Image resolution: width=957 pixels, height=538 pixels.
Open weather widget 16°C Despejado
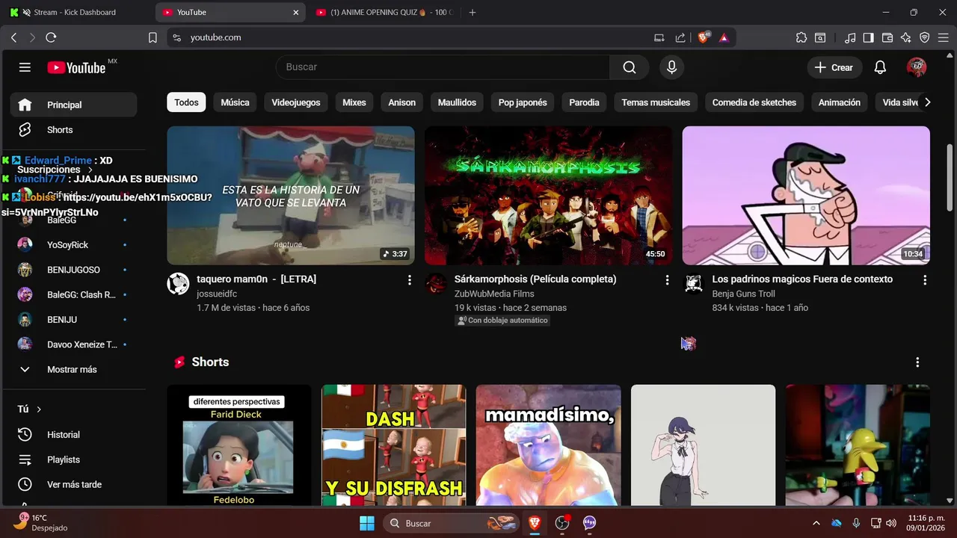(41, 522)
